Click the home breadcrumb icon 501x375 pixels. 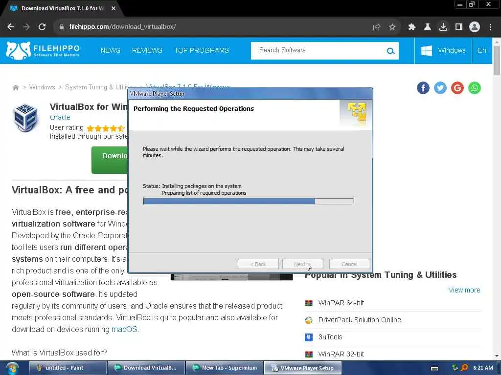pyautogui.click(x=15, y=87)
